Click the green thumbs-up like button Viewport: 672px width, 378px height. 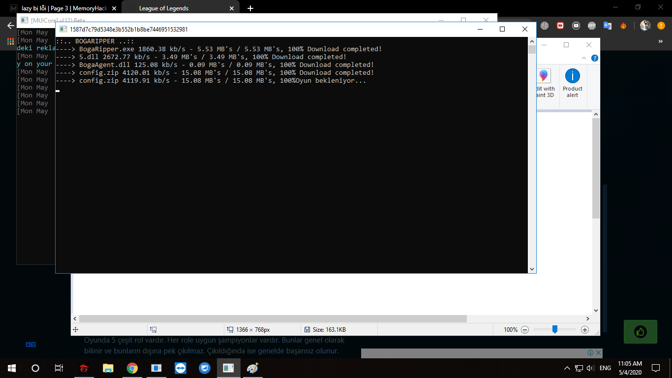point(640,331)
